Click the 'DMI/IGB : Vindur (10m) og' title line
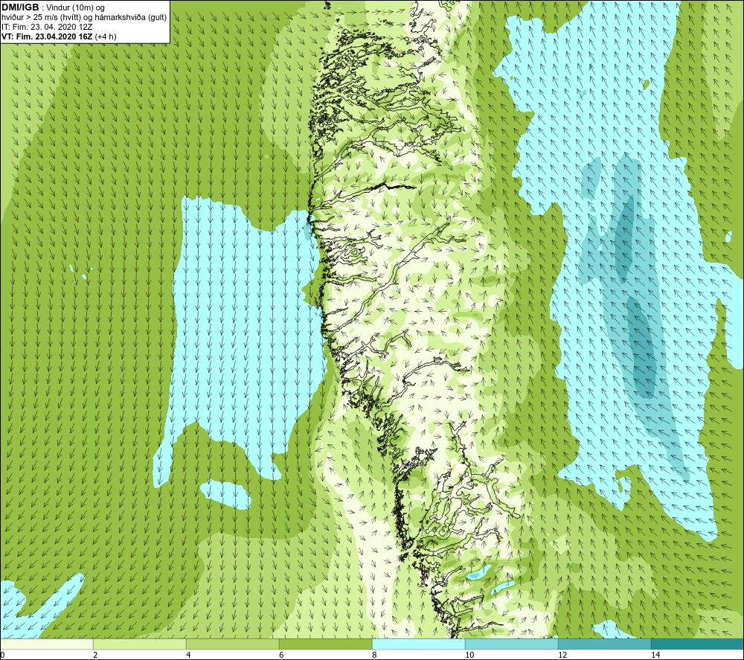This screenshot has height=660, width=744. coord(53,7)
